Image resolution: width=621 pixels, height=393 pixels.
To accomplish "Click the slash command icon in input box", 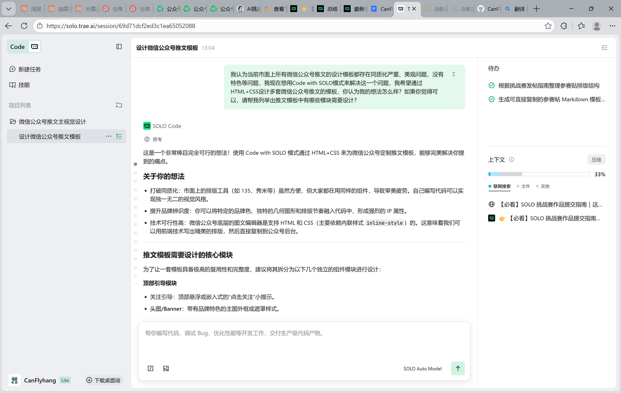I will click(x=150, y=368).
